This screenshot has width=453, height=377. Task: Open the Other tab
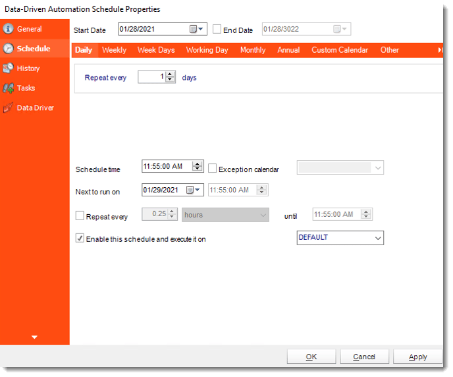click(389, 50)
